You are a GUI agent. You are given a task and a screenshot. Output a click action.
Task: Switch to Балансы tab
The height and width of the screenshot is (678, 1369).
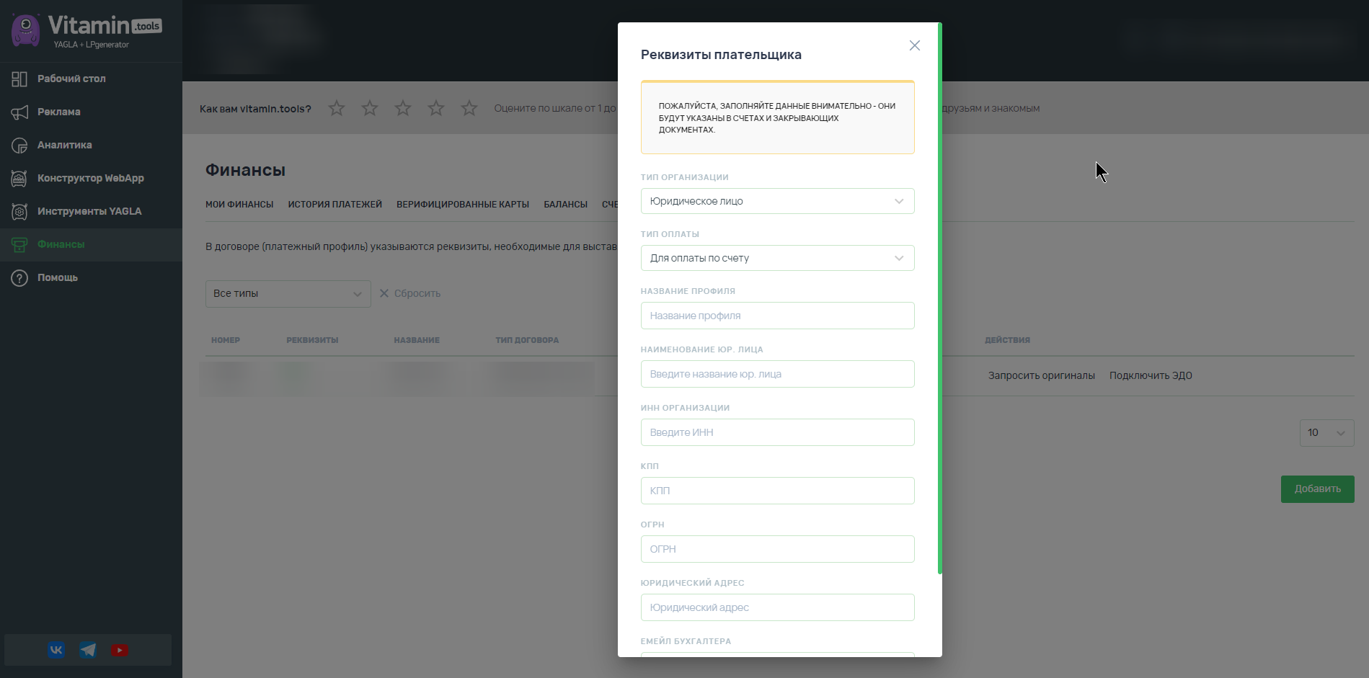[565, 205]
